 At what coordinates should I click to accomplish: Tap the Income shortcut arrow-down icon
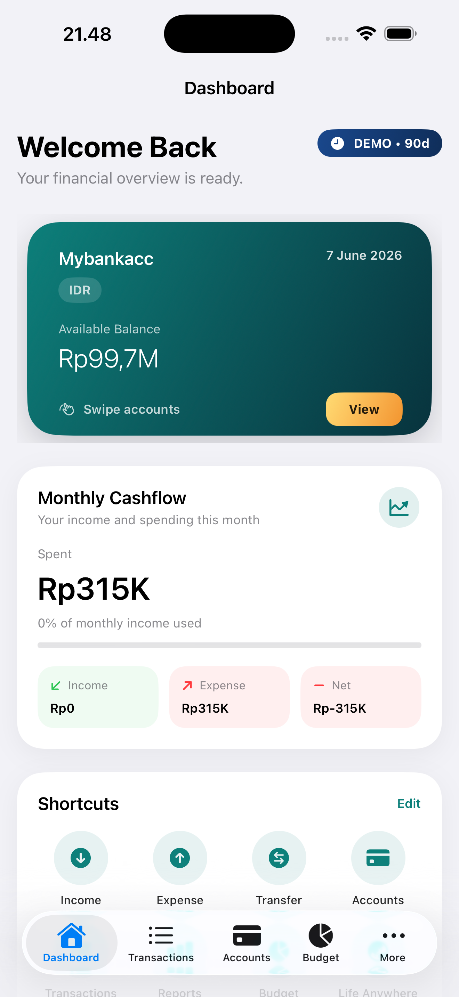[x=81, y=858]
